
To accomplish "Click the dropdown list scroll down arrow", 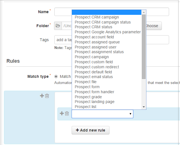I will (144, 107).
